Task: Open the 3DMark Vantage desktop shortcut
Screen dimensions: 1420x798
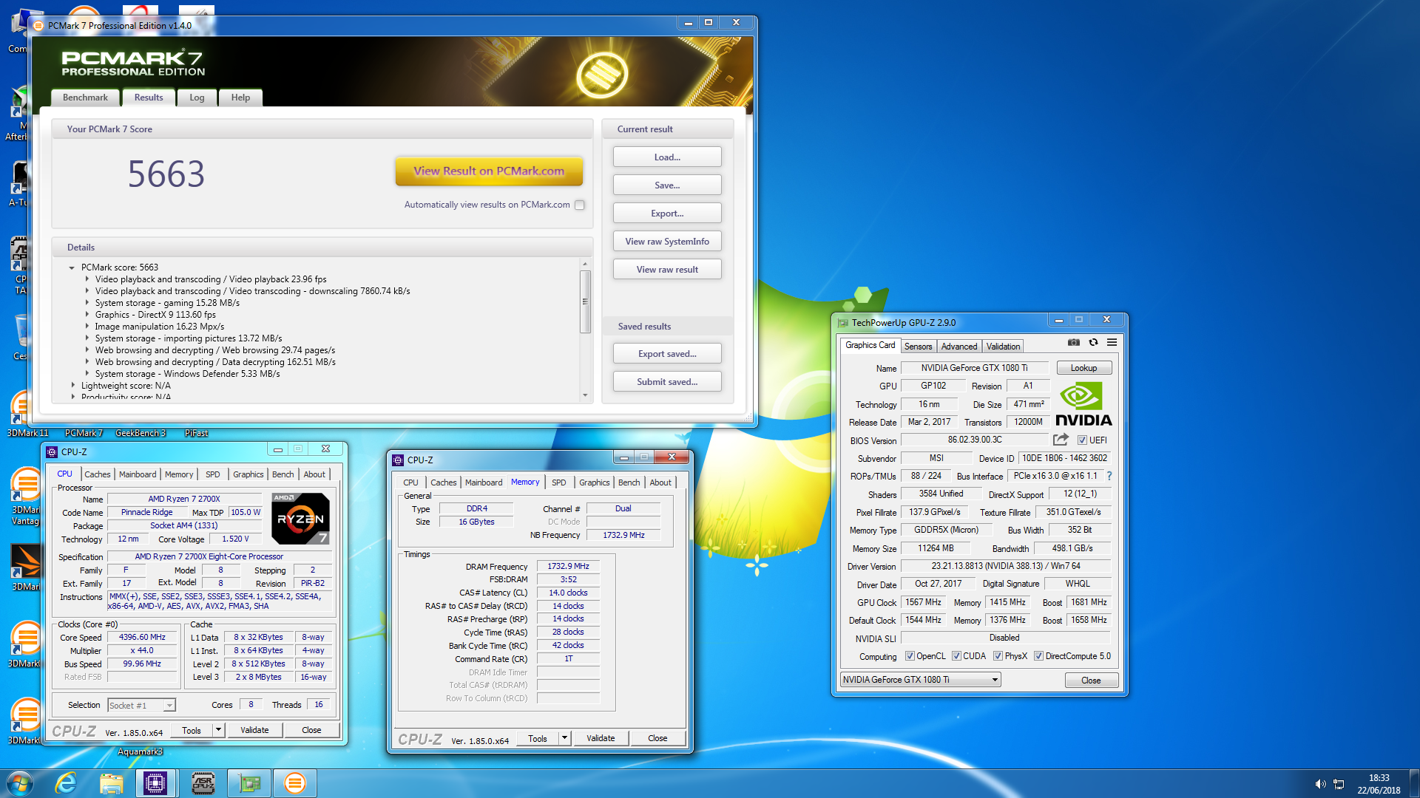Action: pos(25,497)
